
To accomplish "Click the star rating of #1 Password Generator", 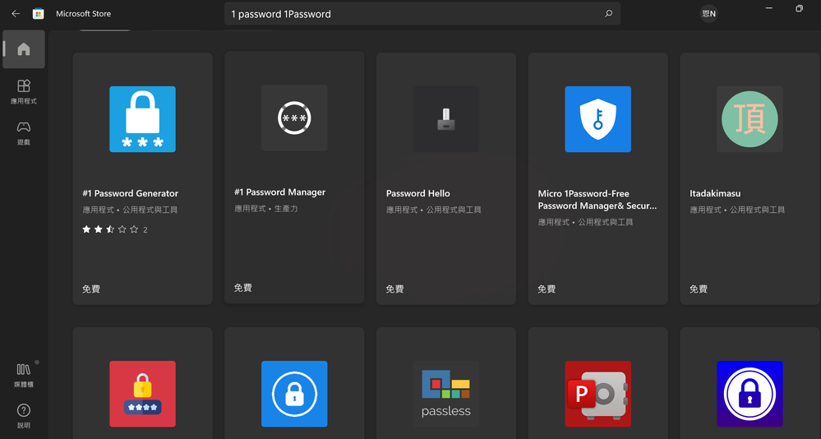I will 109,230.
